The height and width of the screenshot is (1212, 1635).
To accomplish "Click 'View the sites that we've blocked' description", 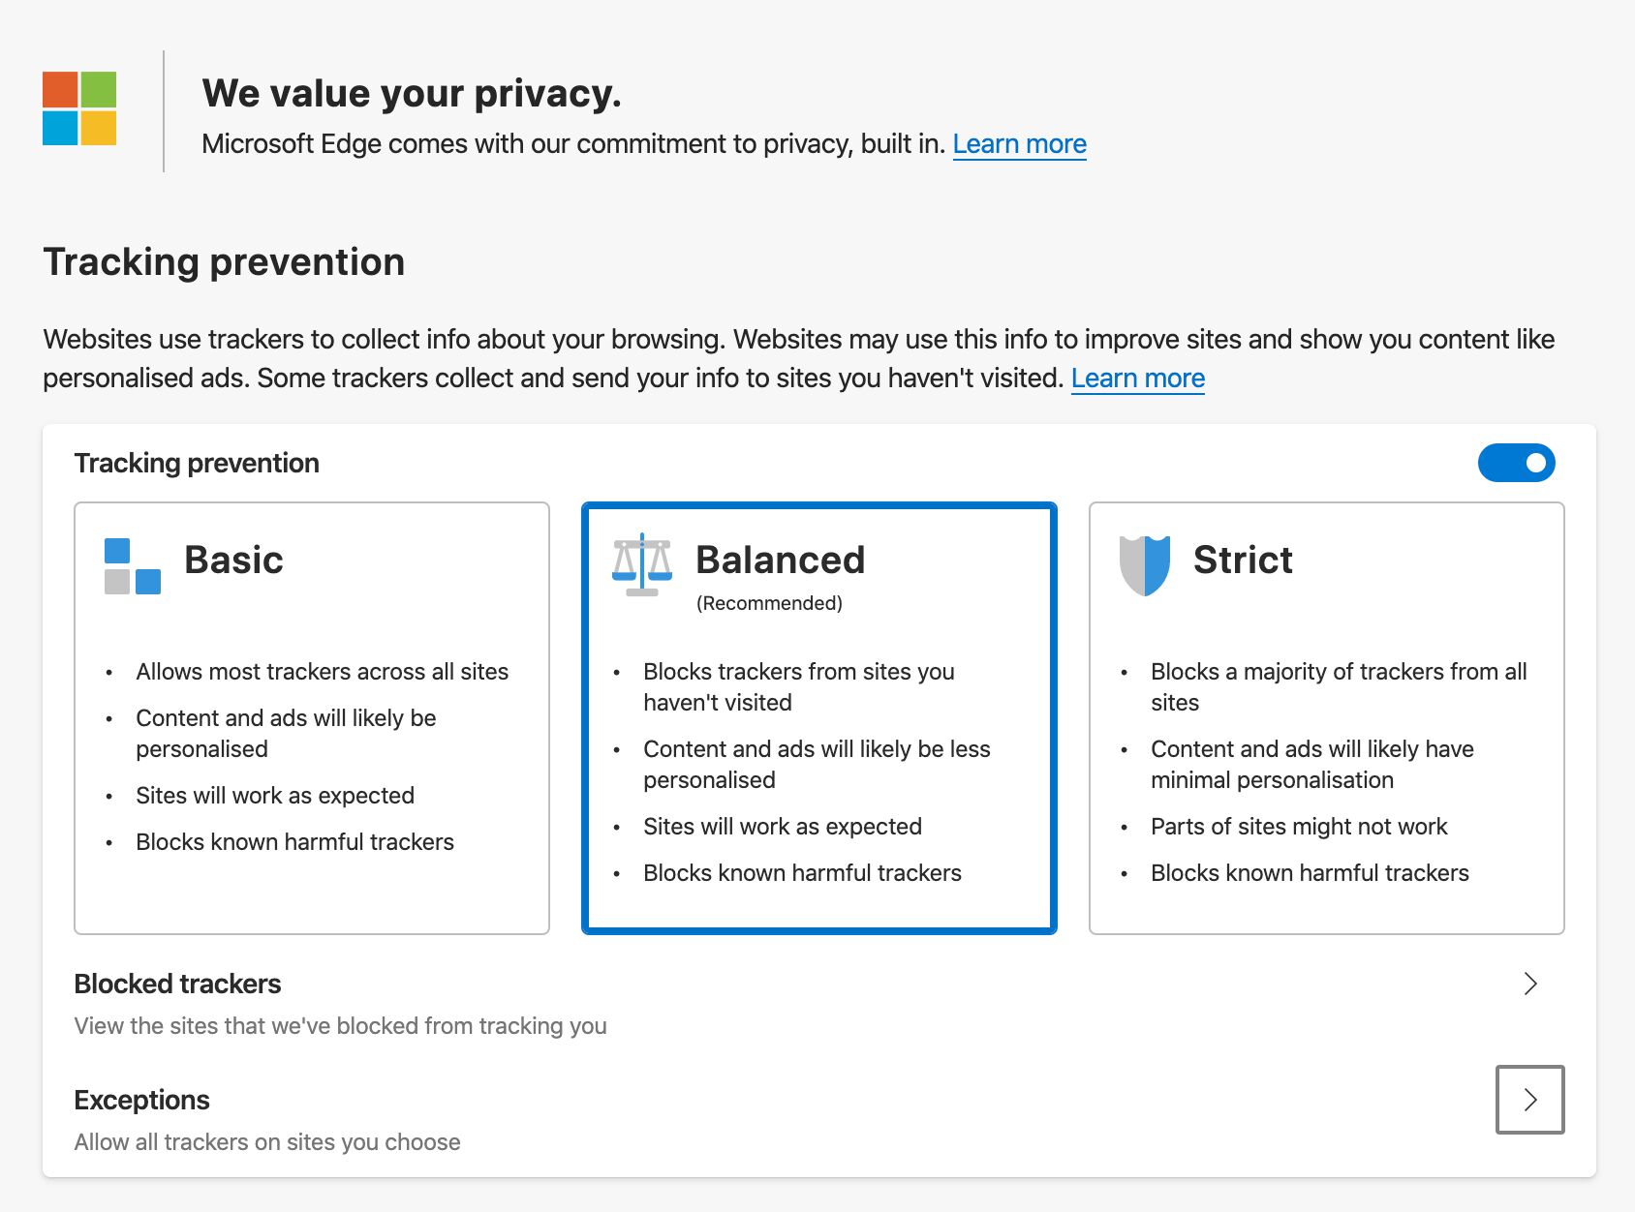I will tap(341, 1026).
